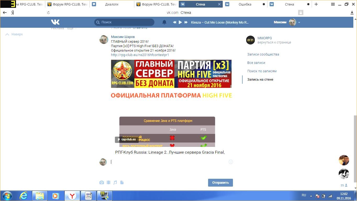Play the Kiesza track

point(180,22)
